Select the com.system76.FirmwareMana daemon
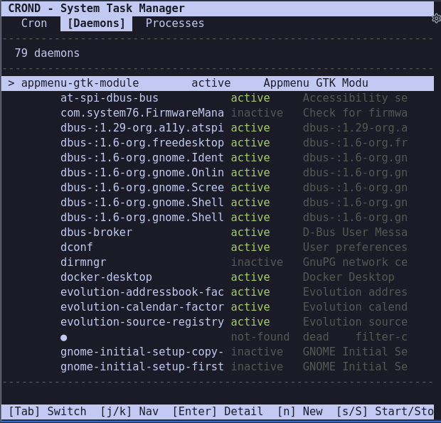 [x=142, y=113]
